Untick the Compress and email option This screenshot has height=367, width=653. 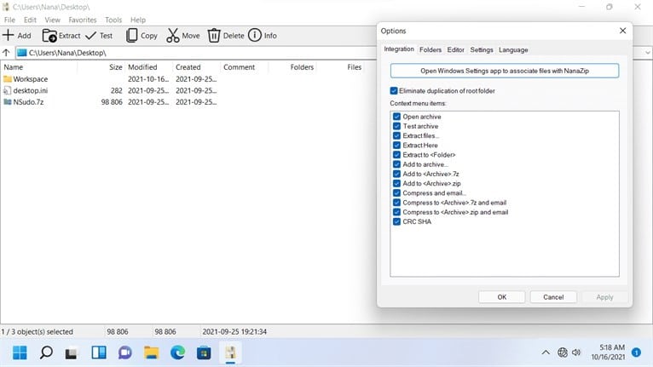[x=397, y=193]
